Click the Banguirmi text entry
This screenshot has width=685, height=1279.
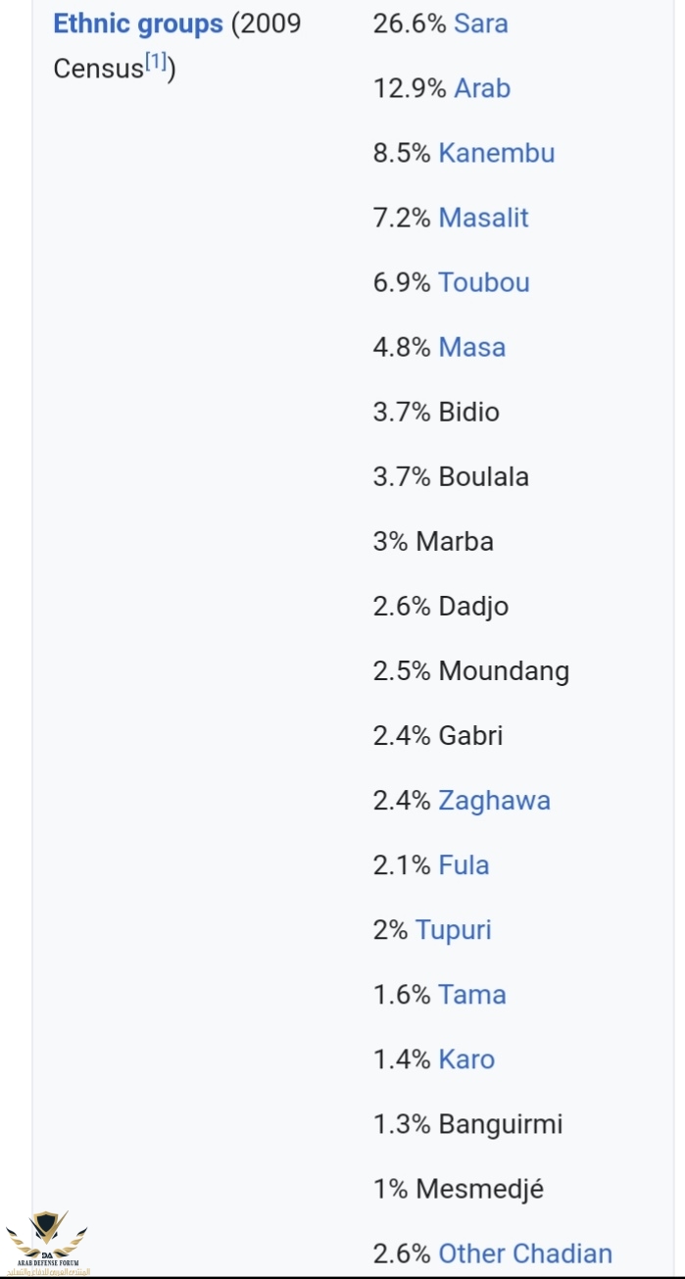pos(500,1124)
